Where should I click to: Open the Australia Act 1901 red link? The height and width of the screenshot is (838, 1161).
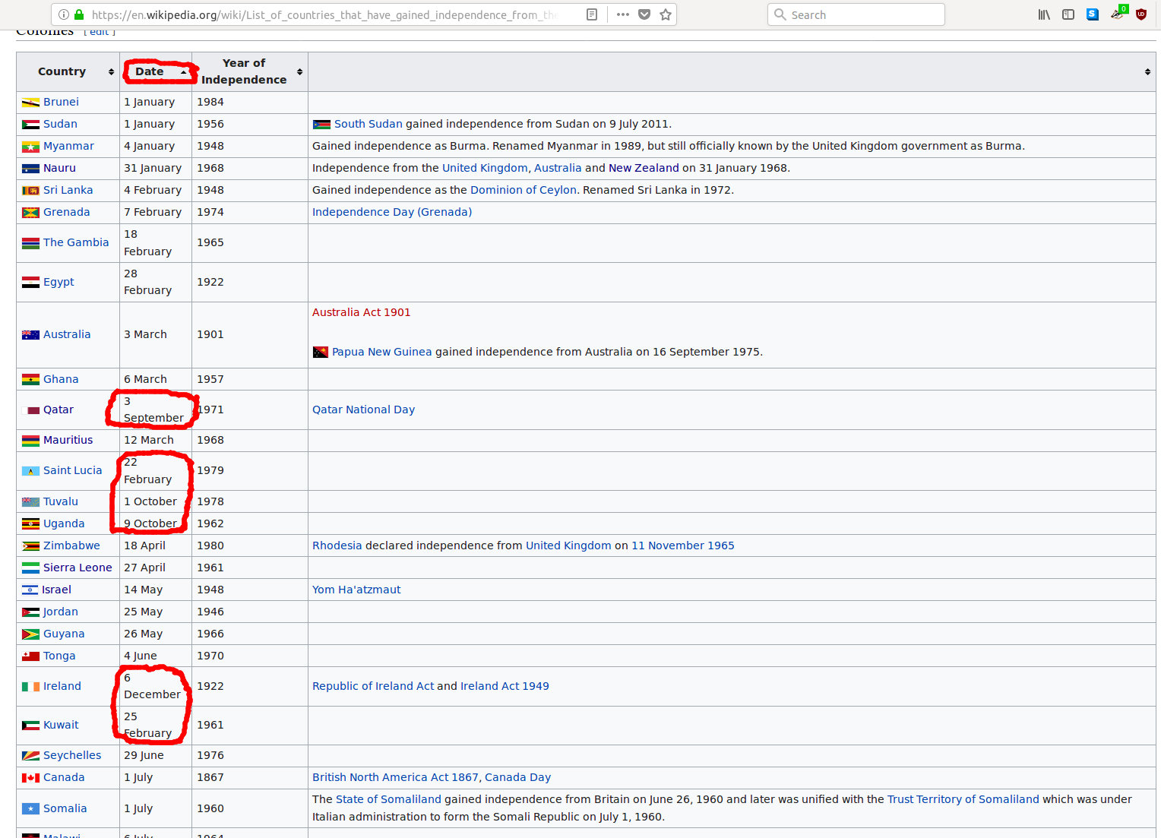coord(361,312)
